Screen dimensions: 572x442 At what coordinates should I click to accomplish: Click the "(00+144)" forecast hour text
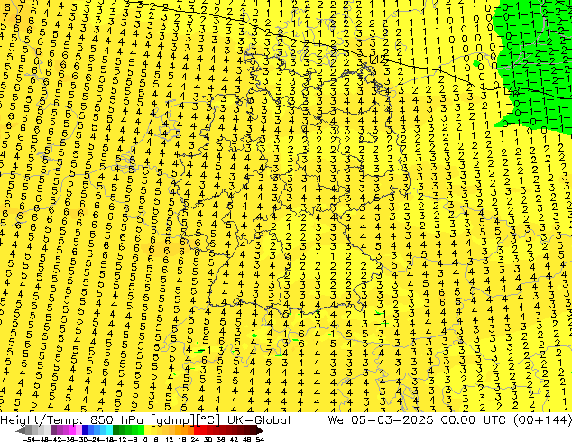[542, 419]
